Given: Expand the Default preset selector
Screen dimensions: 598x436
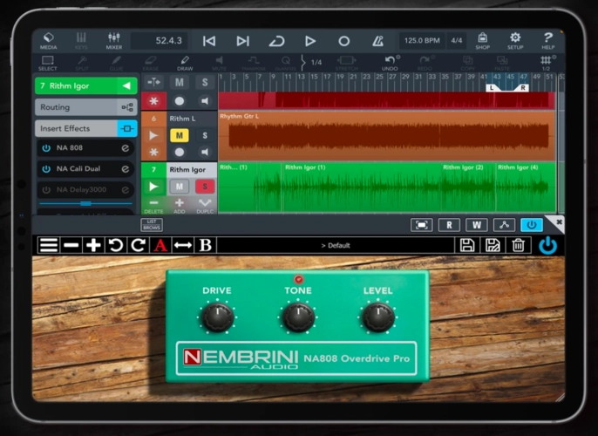Looking at the screenshot, I should click(x=336, y=245).
